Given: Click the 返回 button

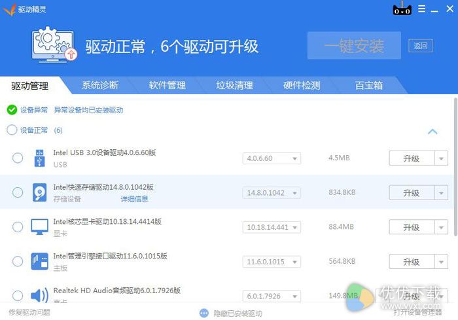Looking at the screenshot, I should pyautogui.click(x=420, y=46).
